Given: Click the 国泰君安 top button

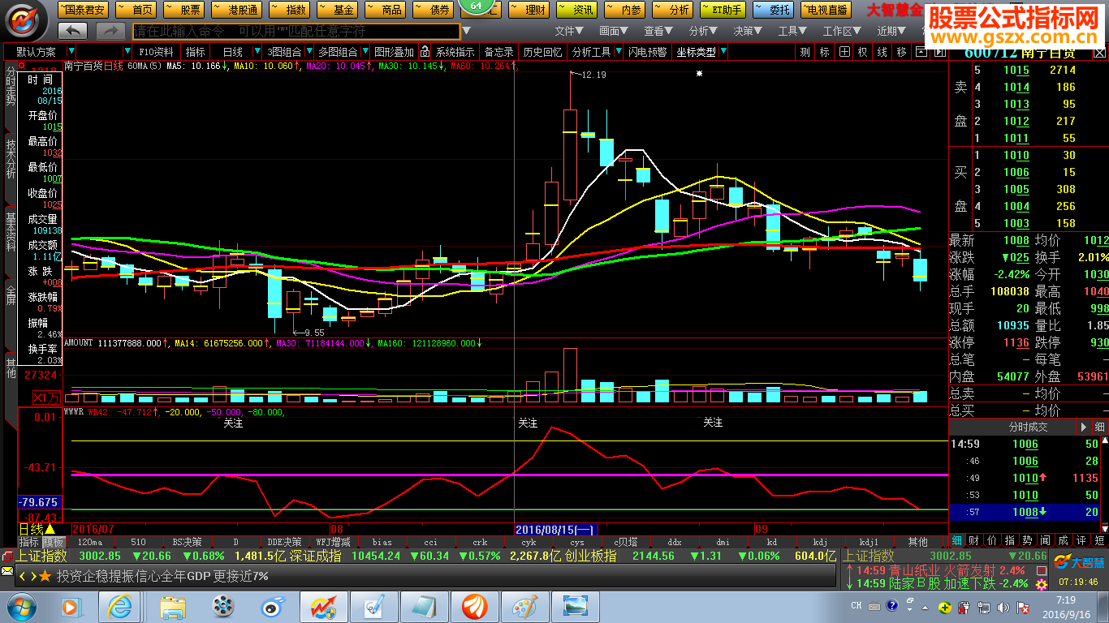Looking at the screenshot, I should coord(82,10).
